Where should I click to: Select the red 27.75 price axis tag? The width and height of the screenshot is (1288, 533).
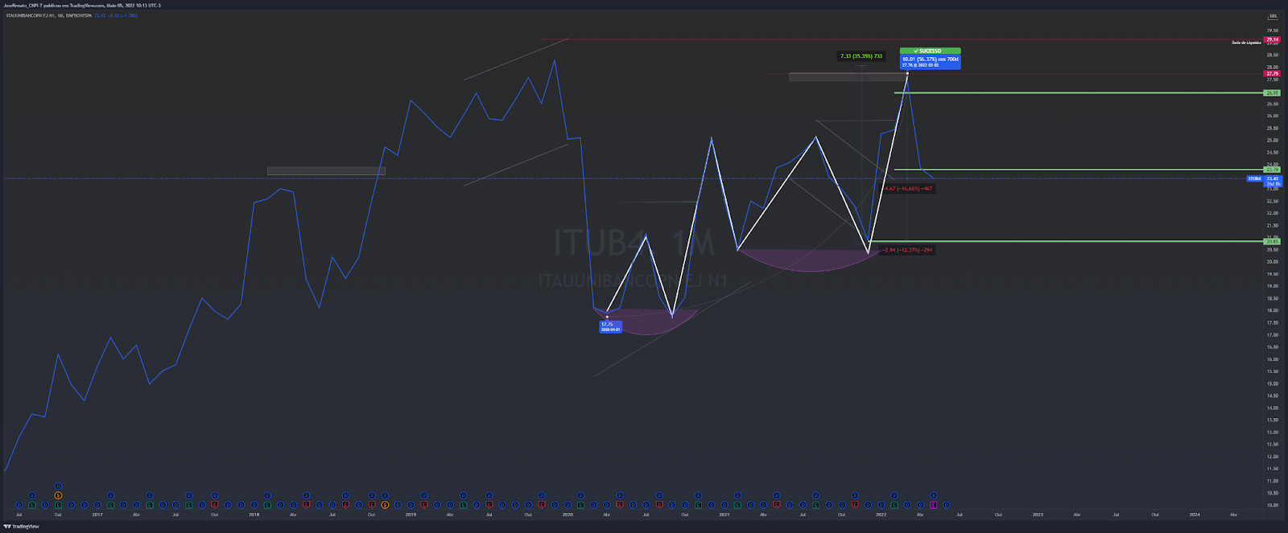point(1273,74)
